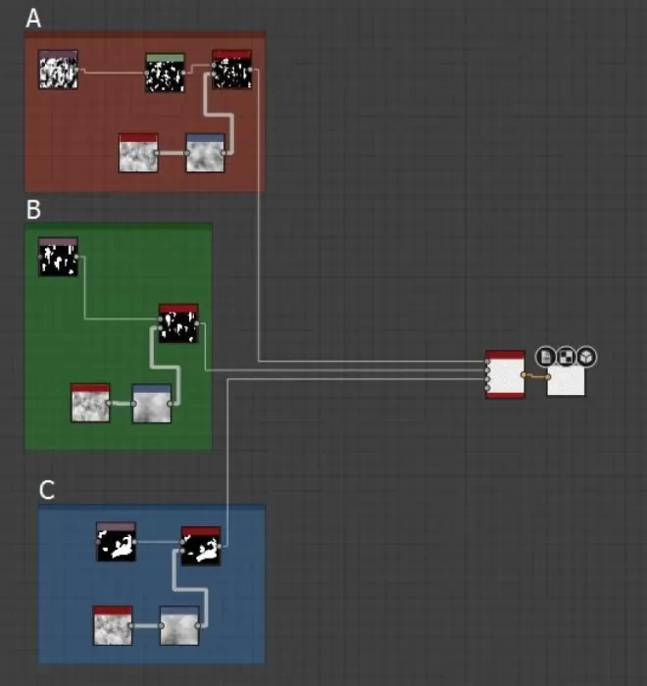Viewport: 647px width, 686px height.
Task: Select the red-header clouds node in frame A
Action: click(138, 153)
